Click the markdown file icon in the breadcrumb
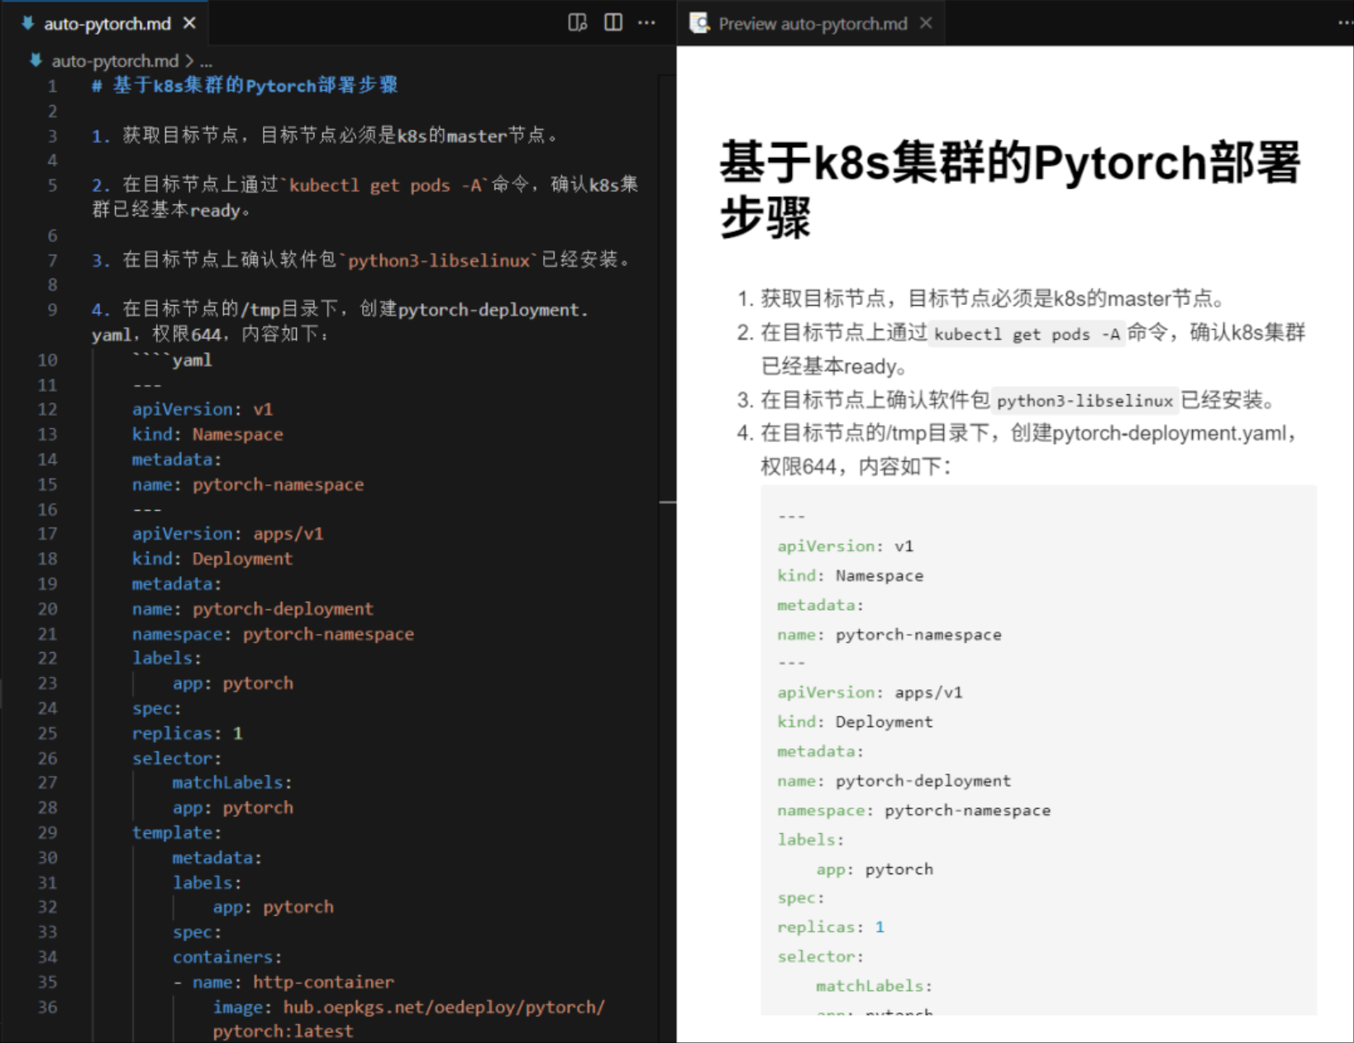1354x1043 pixels. (x=36, y=60)
